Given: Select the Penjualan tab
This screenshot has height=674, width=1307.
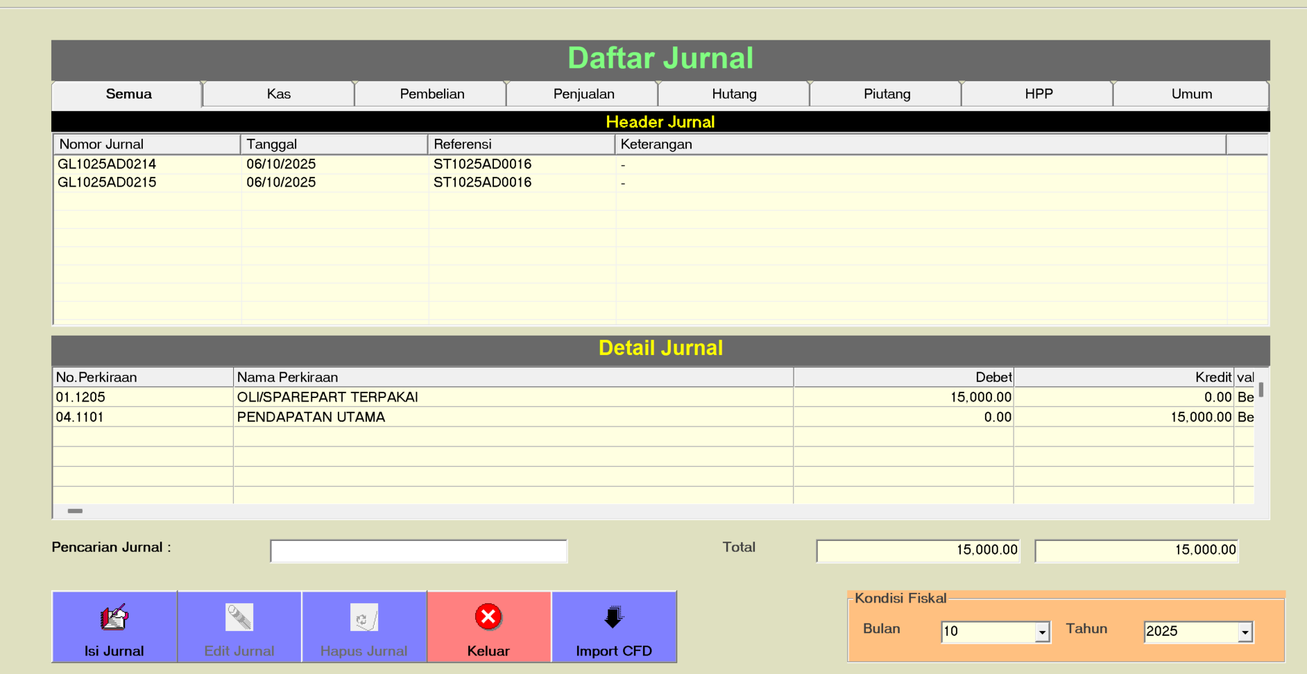Looking at the screenshot, I should click(x=583, y=94).
